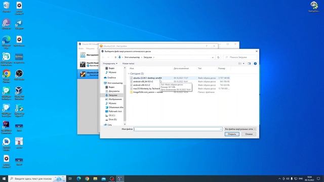Viewport: 324px width, 182px height.
Task: Open the Файл menu in VirtualBox manager
Action: coord(81,49)
